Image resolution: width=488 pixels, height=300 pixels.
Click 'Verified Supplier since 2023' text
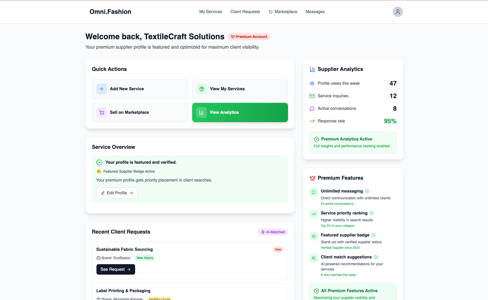coord(340,248)
